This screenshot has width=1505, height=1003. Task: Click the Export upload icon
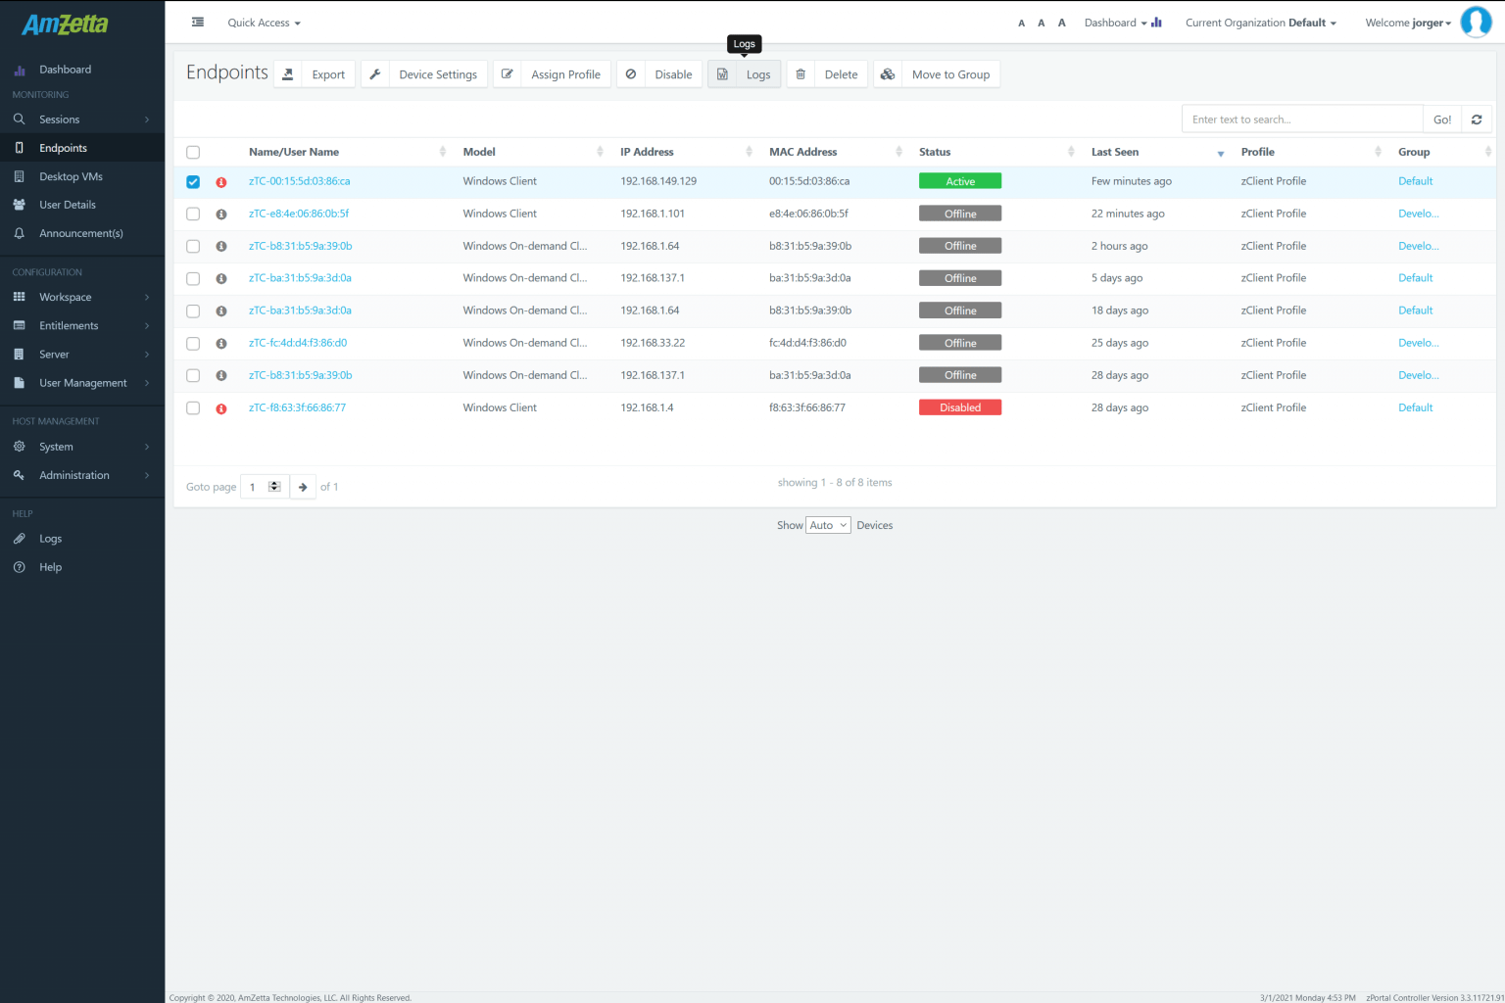(287, 73)
